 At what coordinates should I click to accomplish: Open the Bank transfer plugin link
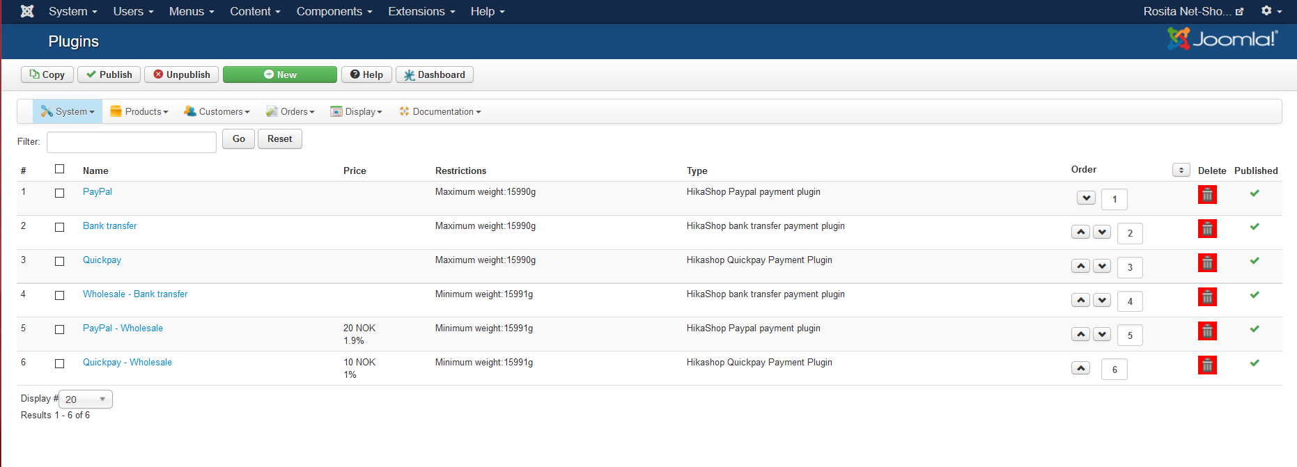[x=109, y=226]
